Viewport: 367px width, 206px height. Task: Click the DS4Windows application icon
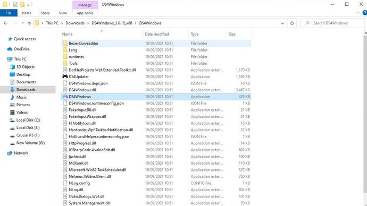[x=65, y=97]
